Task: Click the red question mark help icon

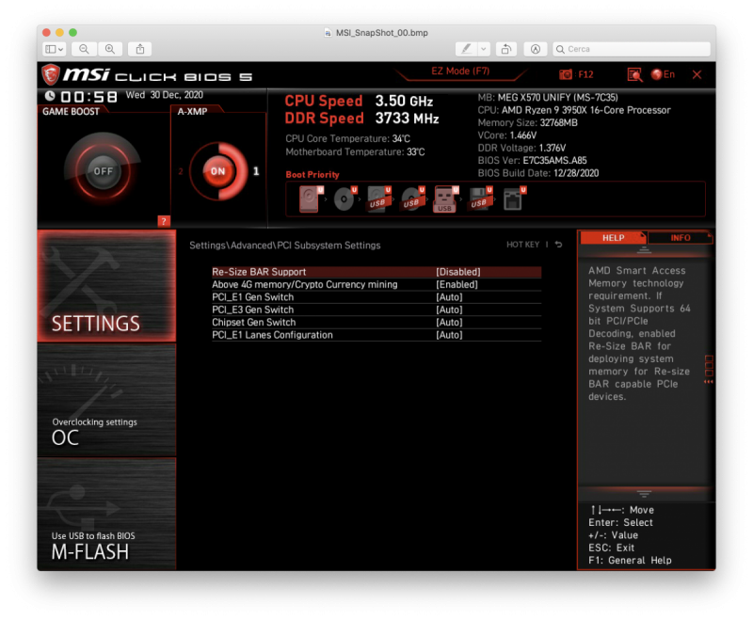Action: [x=164, y=221]
